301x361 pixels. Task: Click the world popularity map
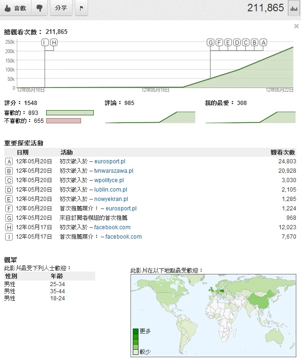point(213,315)
